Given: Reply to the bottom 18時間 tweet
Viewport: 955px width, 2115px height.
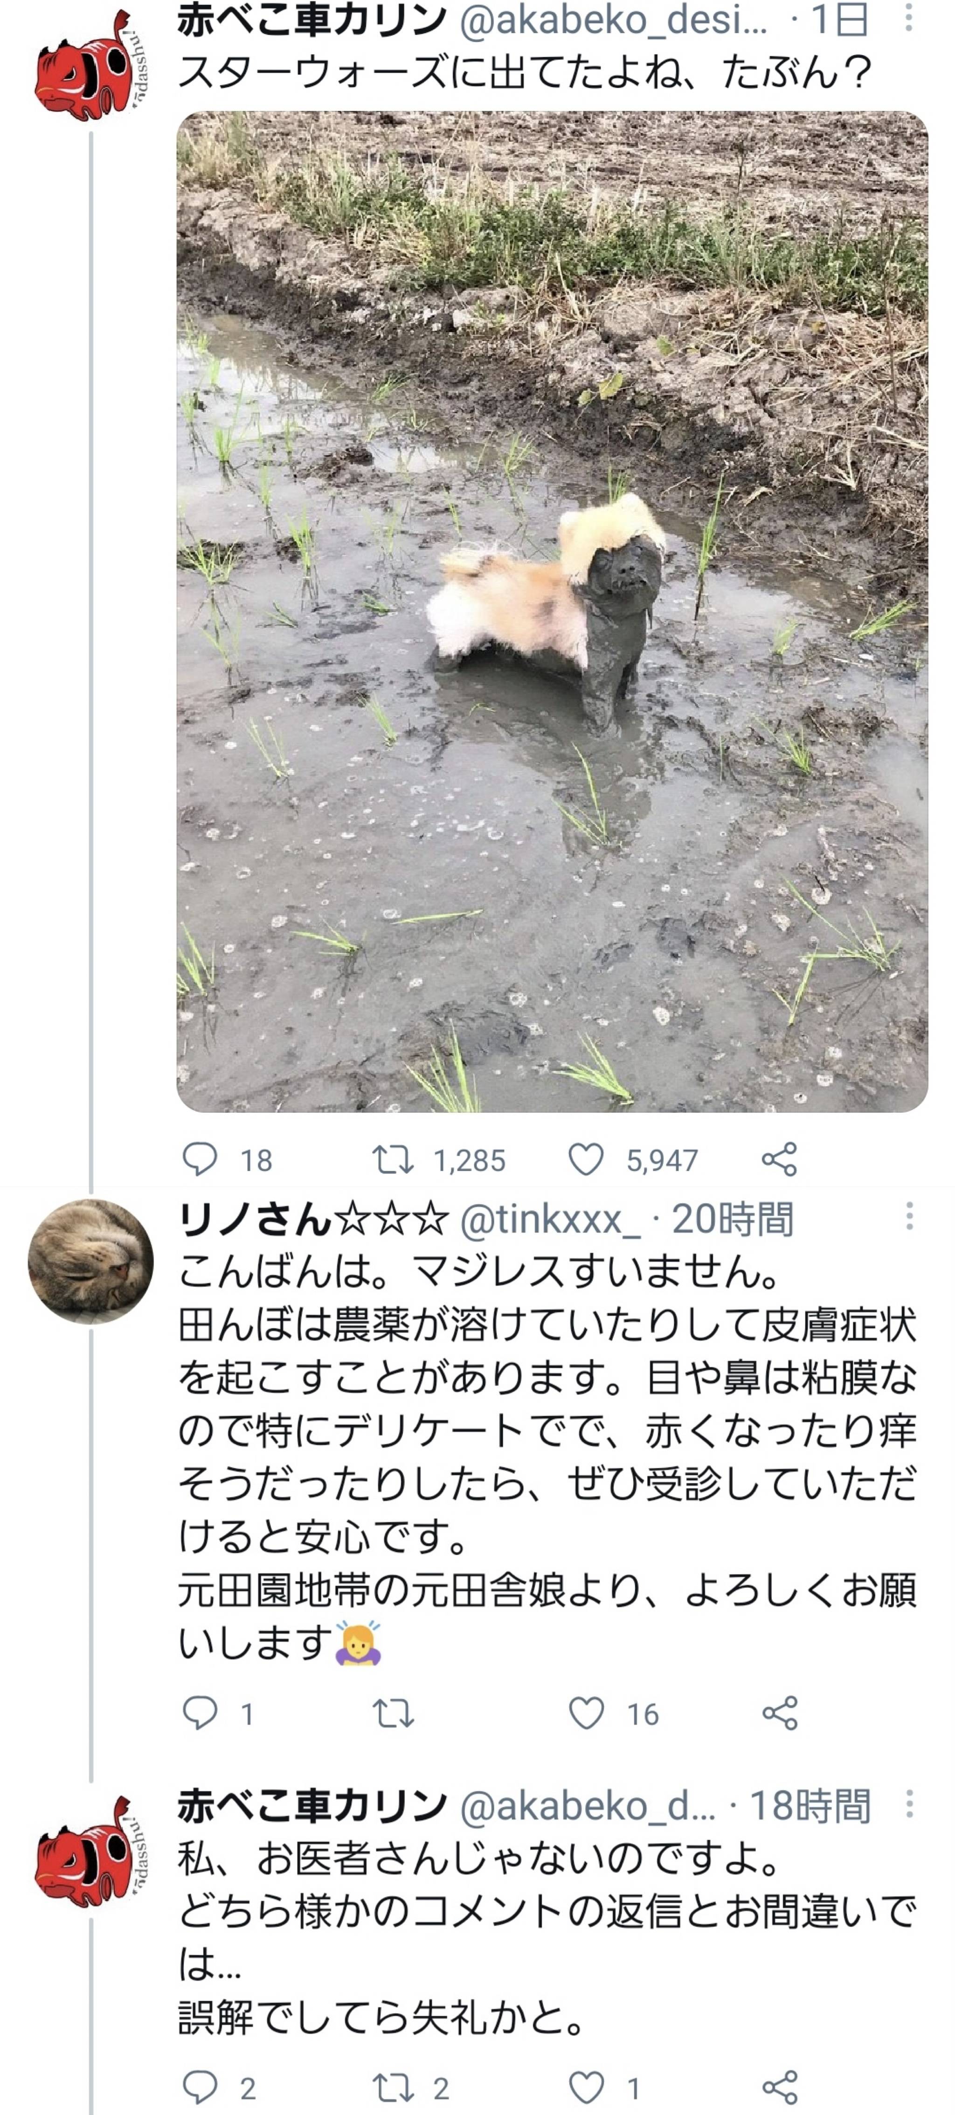Looking at the screenshot, I should [200, 2086].
